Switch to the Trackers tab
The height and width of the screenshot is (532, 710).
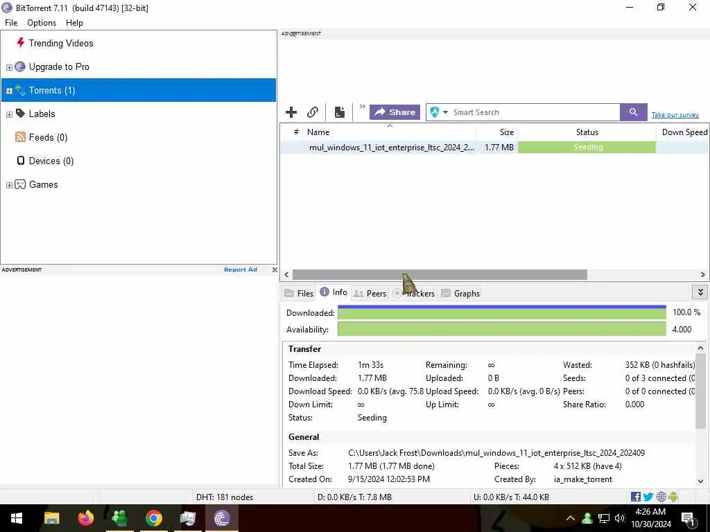414,293
